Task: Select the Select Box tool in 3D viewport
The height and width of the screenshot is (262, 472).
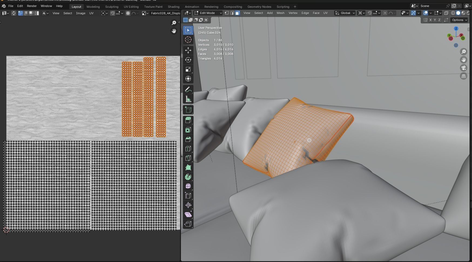Action: [x=188, y=30]
